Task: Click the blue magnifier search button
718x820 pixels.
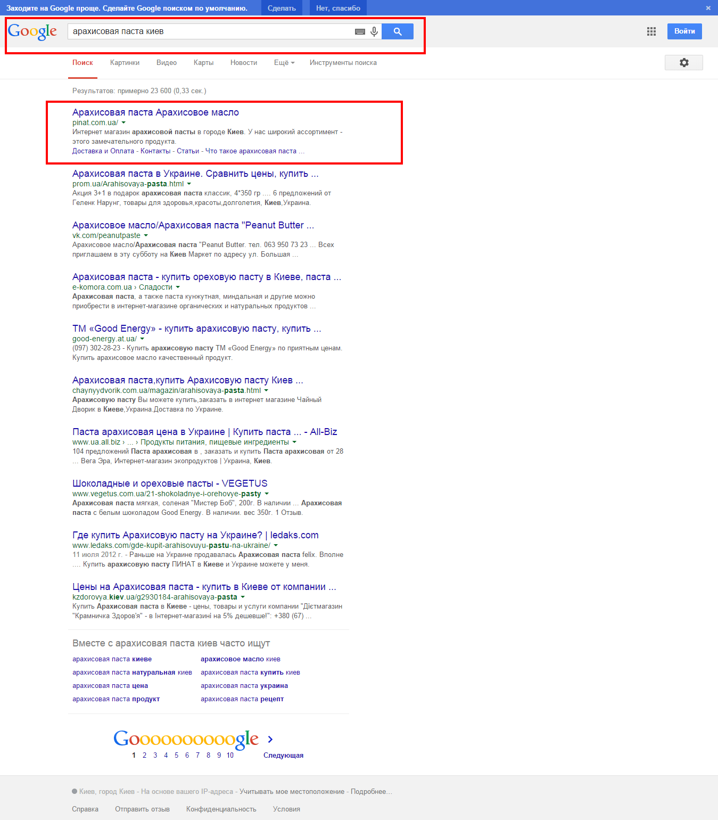Action: point(398,31)
